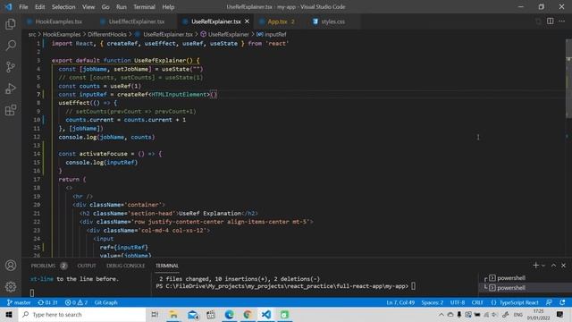This screenshot has height=322, width=572.
Task: Open Microsoft Edge on taskbar
Action: click(x=229, y=314)
